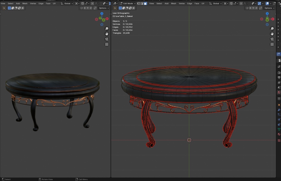Choose 'intersect selection' mode in left viewport
Screen dimensions: 281x181
coord(23,8)
